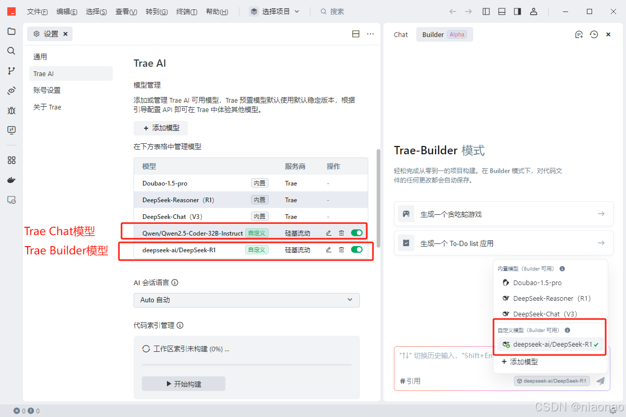
Task: Click the edit pencil for deepseek-ai/DeepSeek-R1
Action: click(x=329, y=250)
